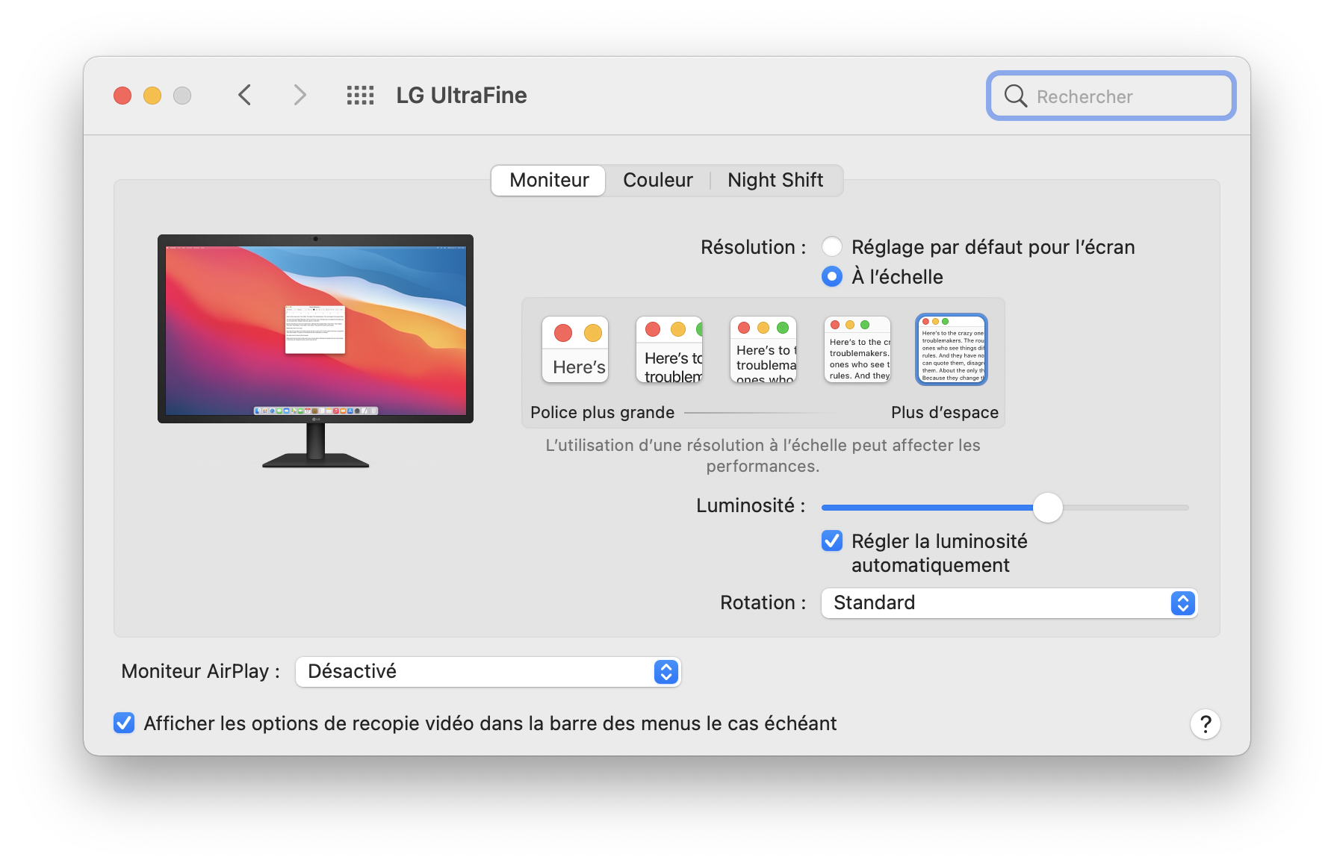The image size is (1334, 866).
Task: Focus the Rechercher search field
Action: coord(1111,96)
